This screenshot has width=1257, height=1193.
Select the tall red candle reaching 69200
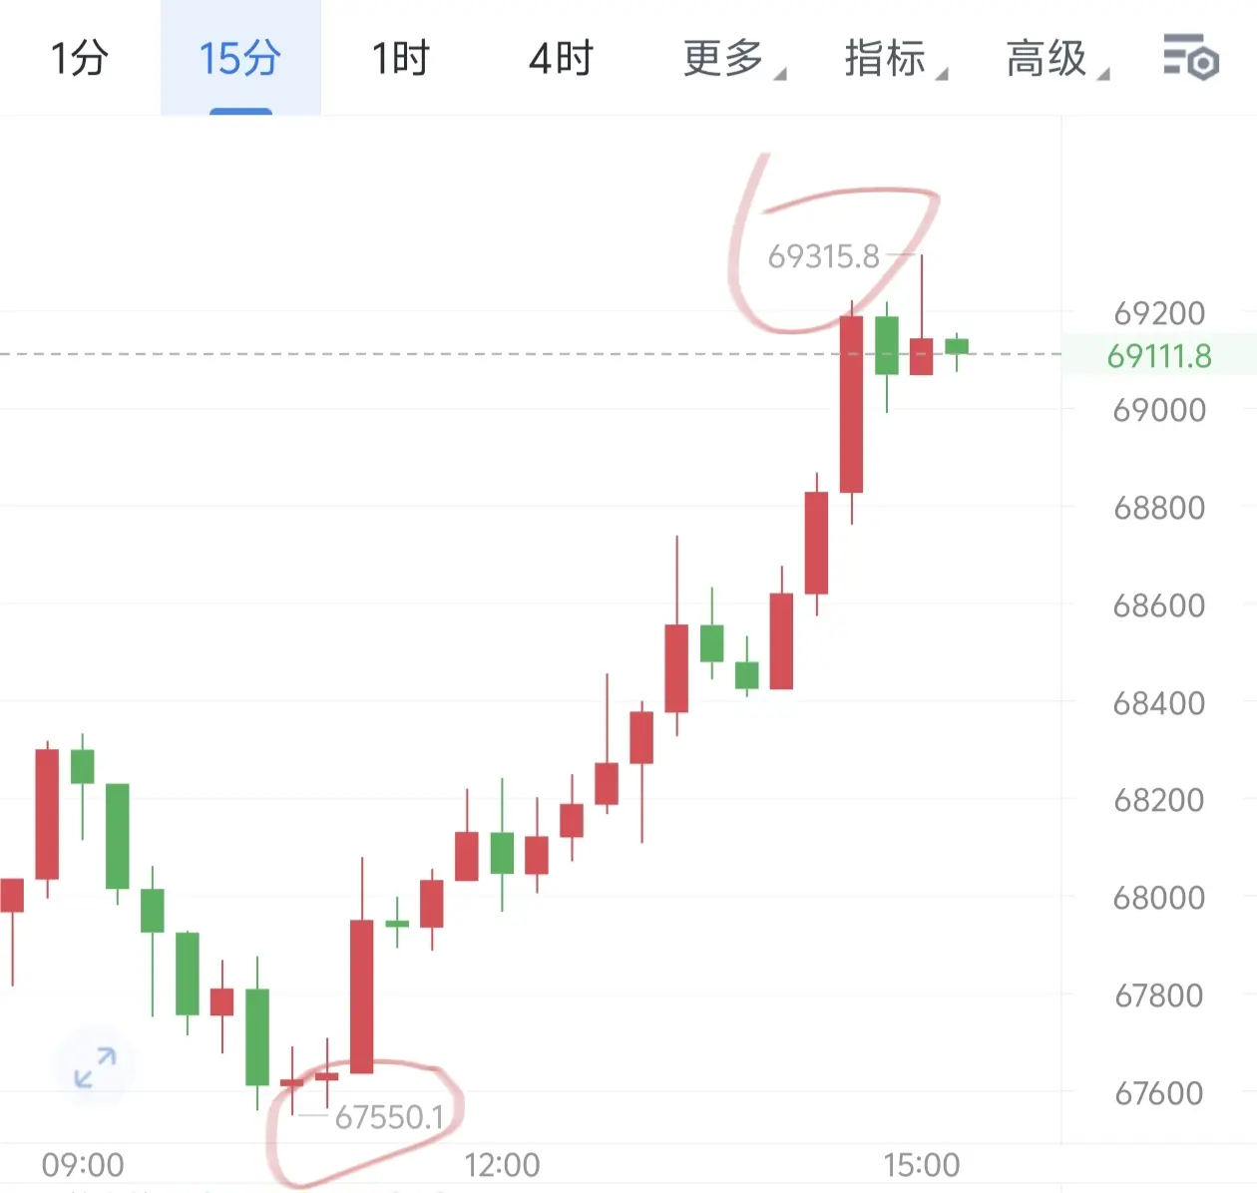pyautogui.click(x=851, y=404)
